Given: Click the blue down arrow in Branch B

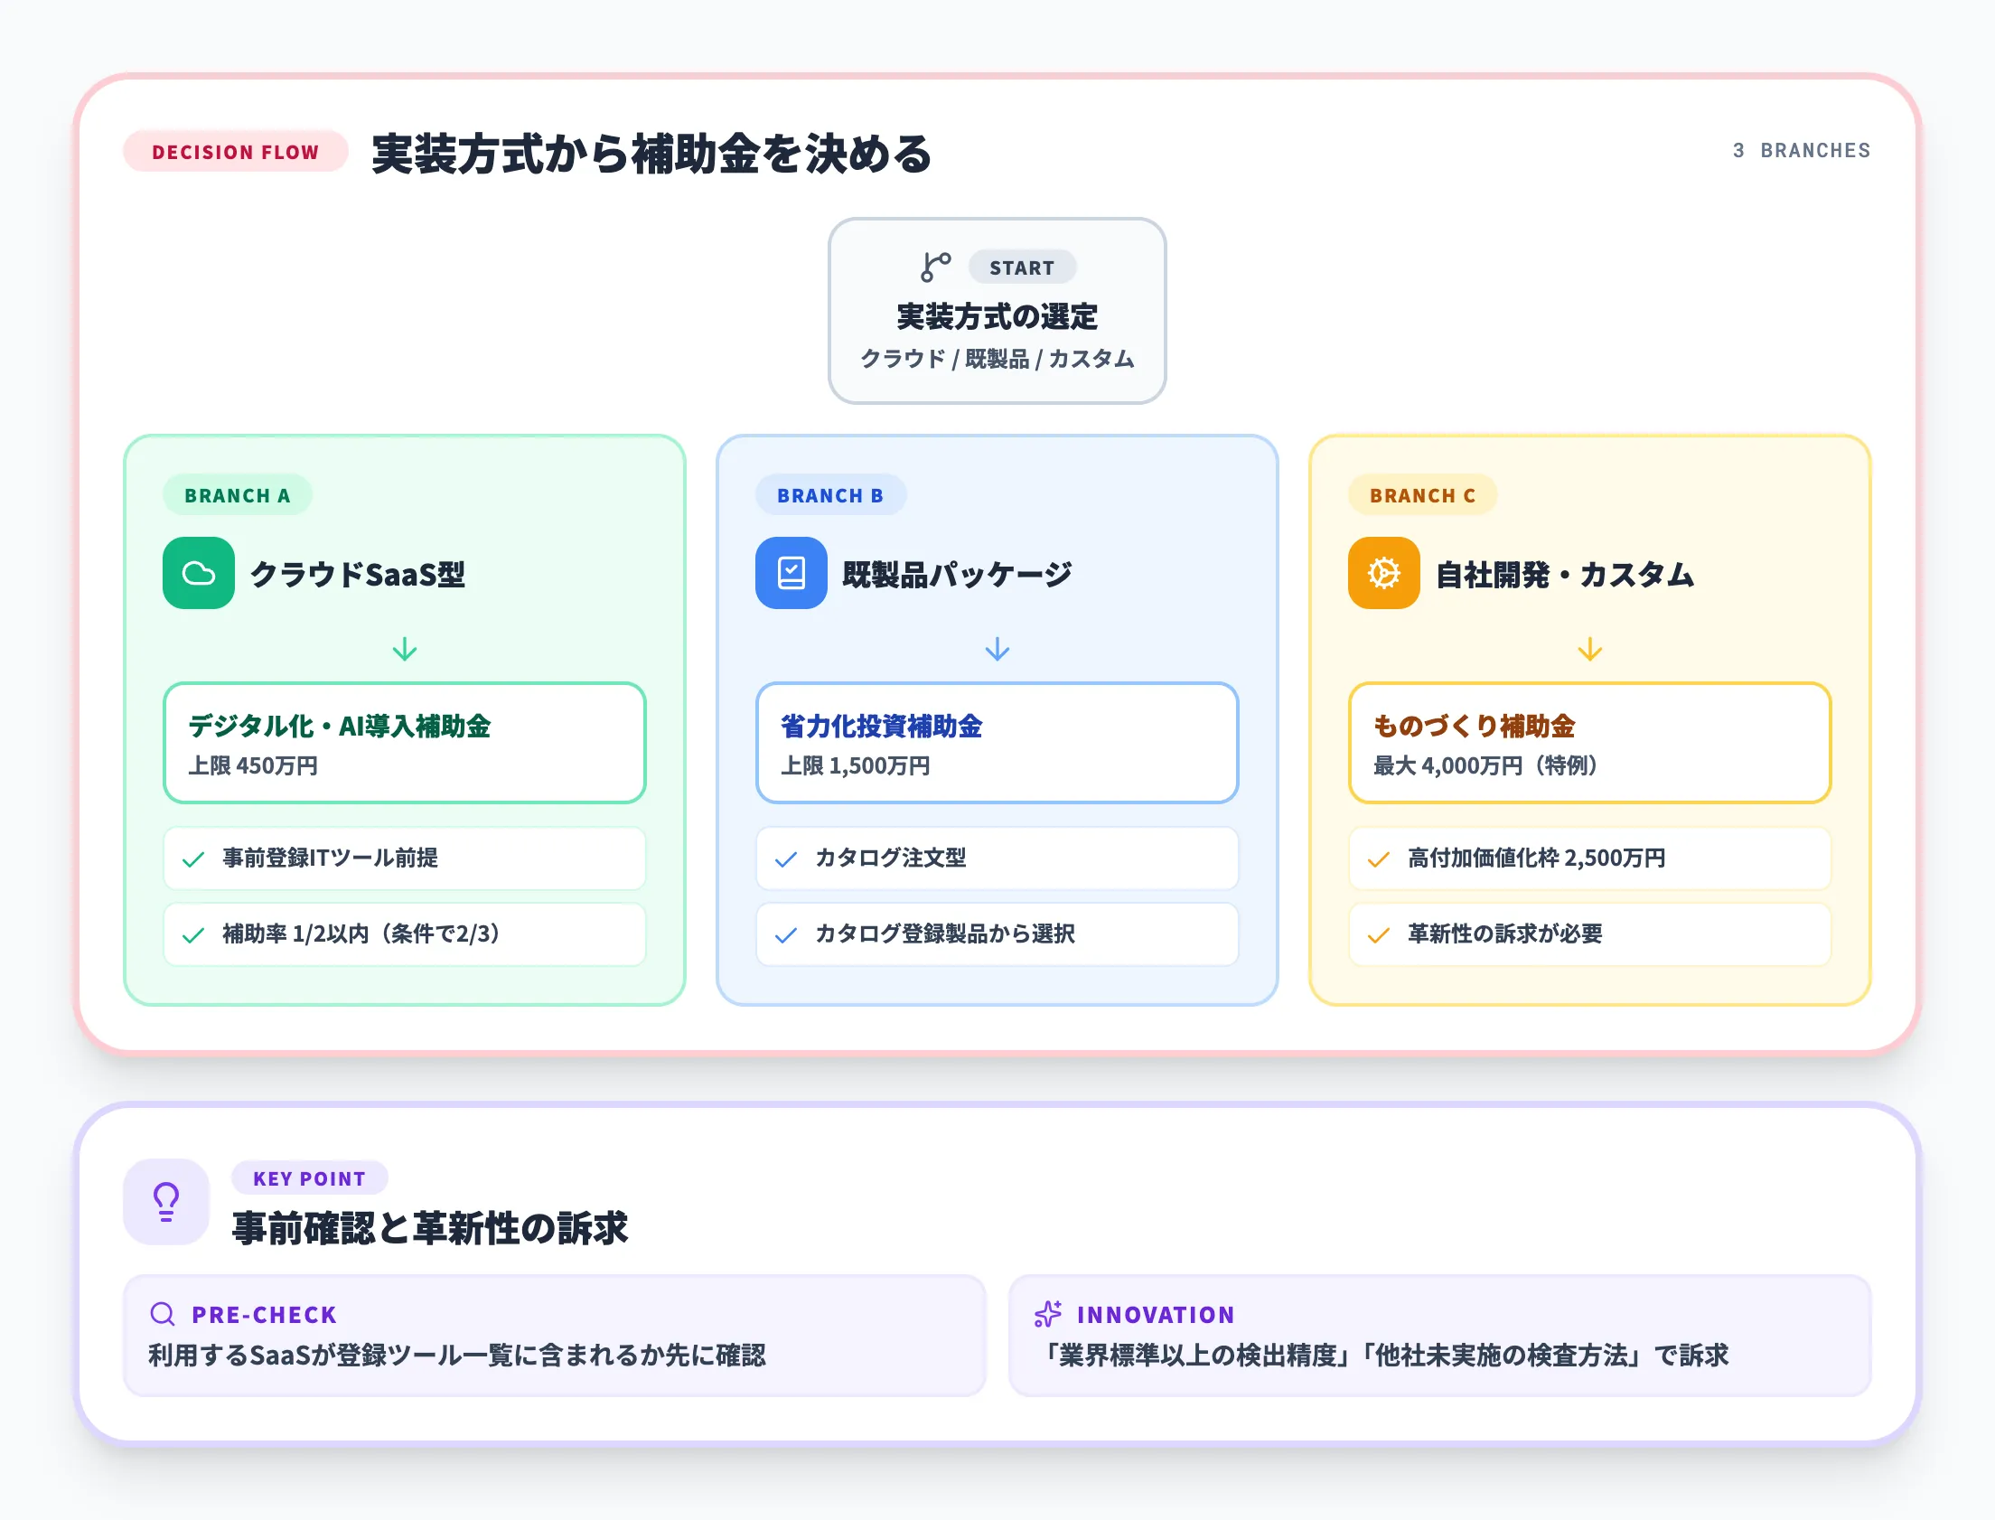Looking at the screenshot, I should coord(997,649).
